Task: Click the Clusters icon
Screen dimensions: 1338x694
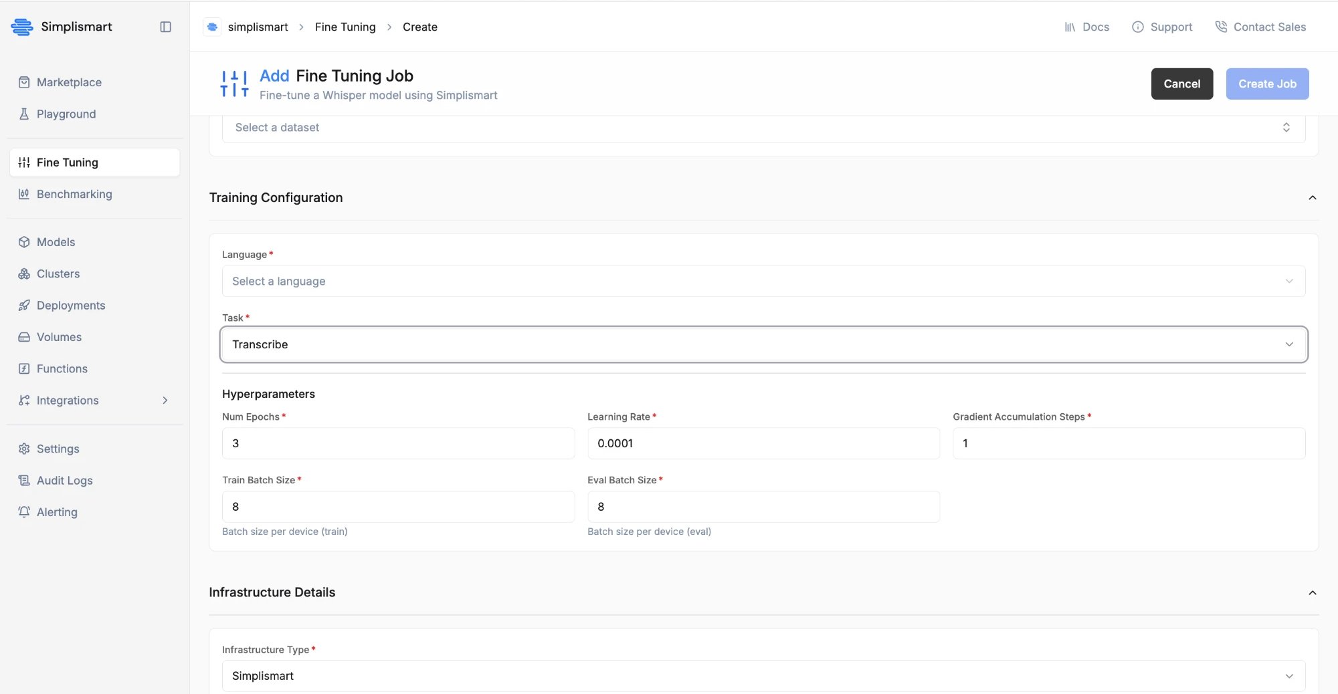Action: pyautogui.click(x=24, y=273)
